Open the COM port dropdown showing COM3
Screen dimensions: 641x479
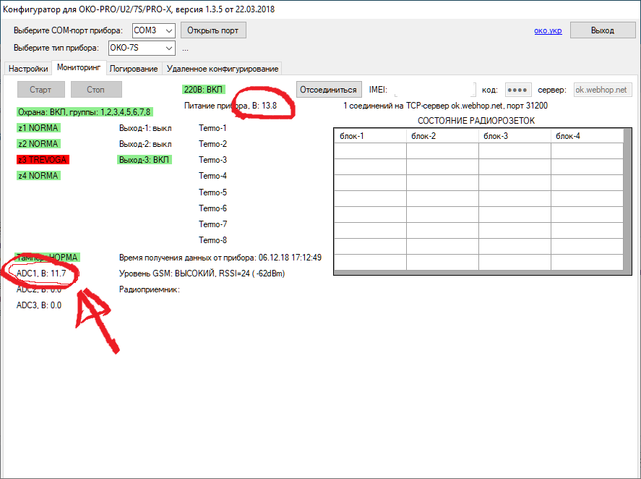point(154,30)
